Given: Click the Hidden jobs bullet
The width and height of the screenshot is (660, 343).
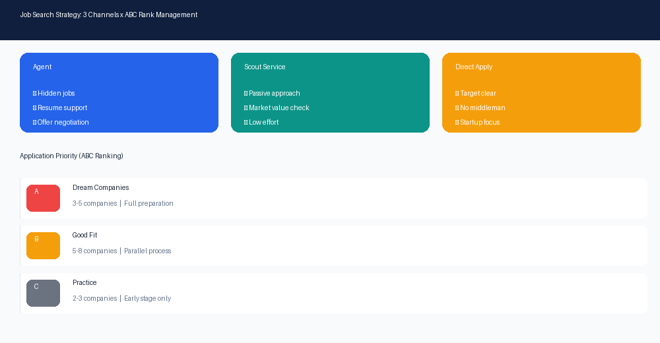Looking at the screenshot, I should pyautogui.click(x=54, y=94).
